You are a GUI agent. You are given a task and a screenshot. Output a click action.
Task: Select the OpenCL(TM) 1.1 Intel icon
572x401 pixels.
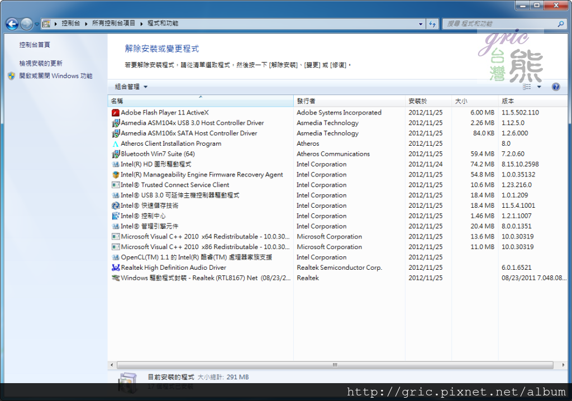[116, 257]
